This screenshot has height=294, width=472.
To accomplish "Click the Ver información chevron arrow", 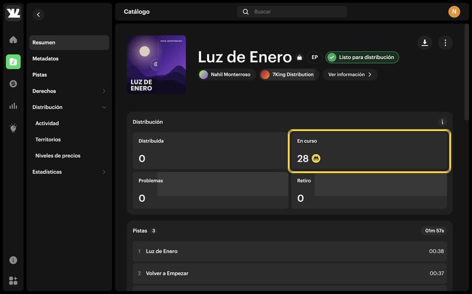I will [370, 74].
